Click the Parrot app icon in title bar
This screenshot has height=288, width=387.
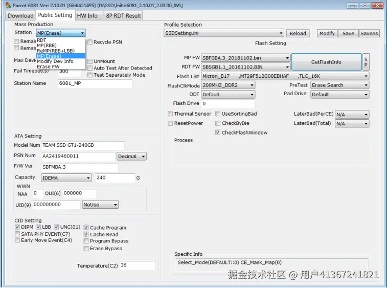[8, 5]
